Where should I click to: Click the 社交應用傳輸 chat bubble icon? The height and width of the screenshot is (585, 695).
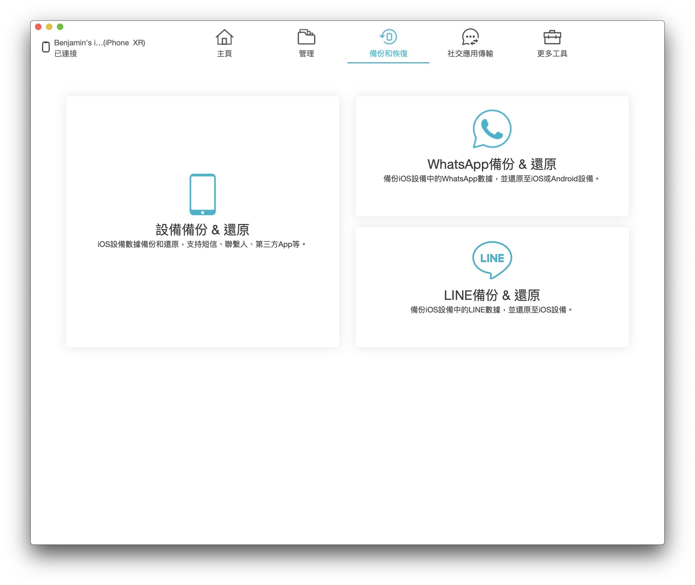click(470, 37)
